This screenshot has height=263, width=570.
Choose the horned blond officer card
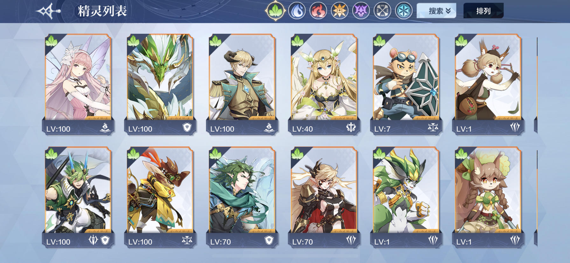click(242, 84)
